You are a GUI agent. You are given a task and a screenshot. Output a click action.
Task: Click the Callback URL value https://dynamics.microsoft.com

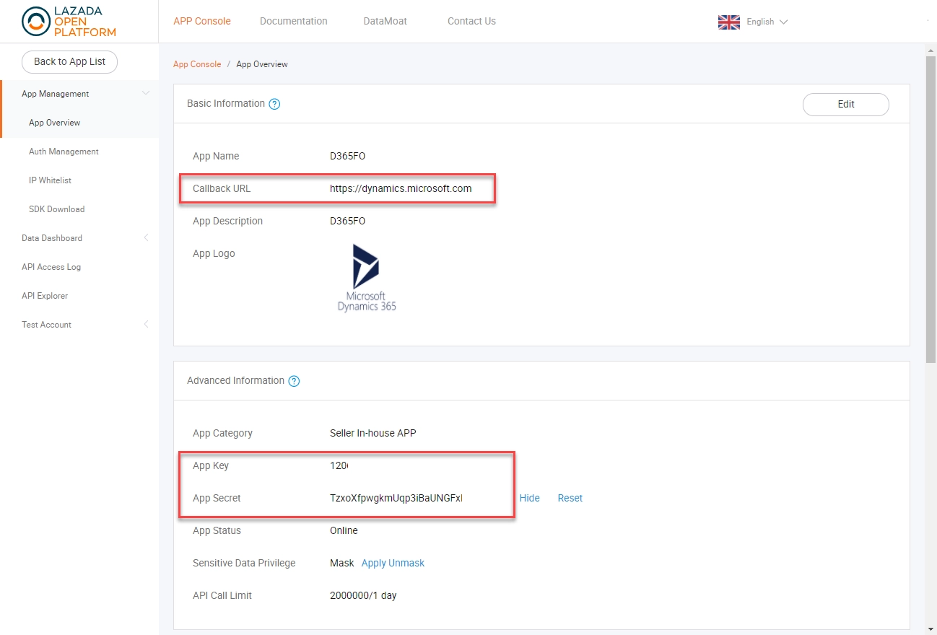tap(401, 188)
